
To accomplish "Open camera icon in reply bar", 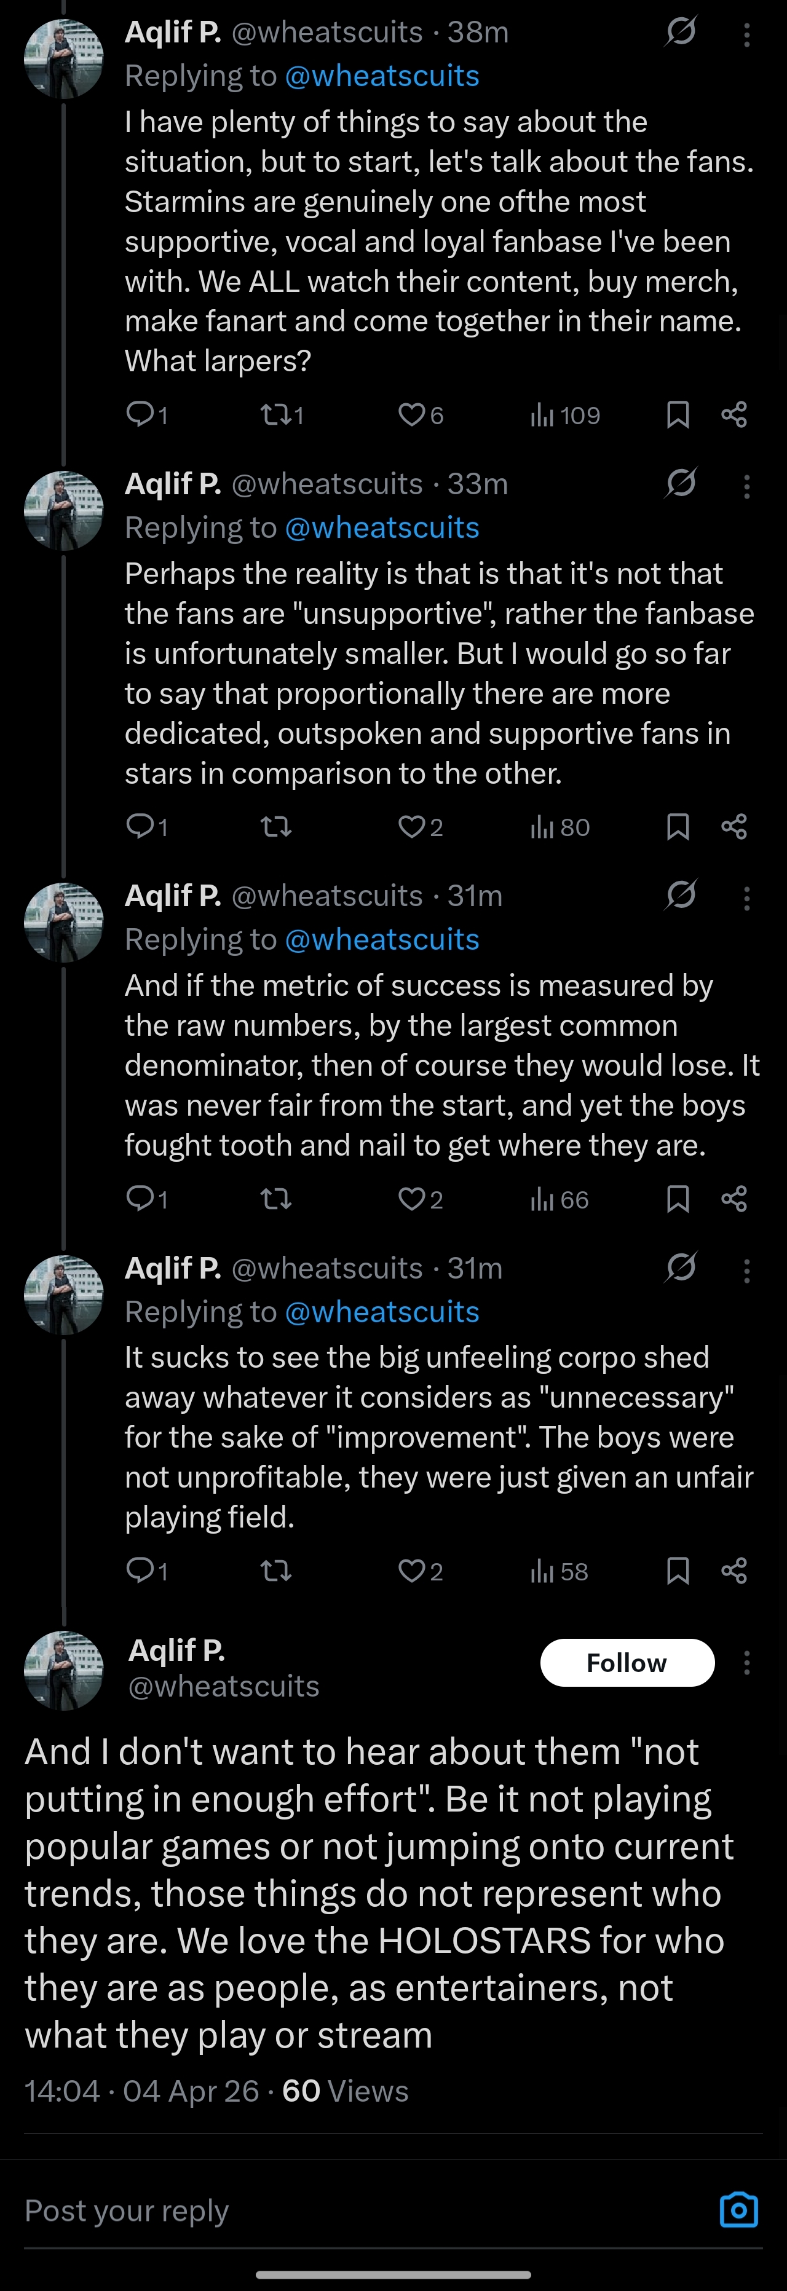I will (738, 2209).
